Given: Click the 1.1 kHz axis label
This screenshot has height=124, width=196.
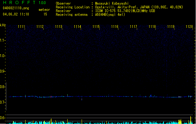Looking at the screenshot, I should [x=2, y=40].
